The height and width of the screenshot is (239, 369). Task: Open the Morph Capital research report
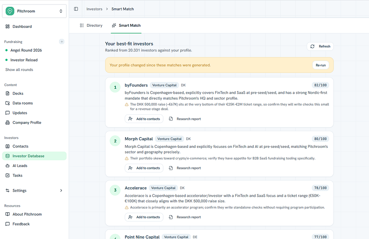click(185, 168)
